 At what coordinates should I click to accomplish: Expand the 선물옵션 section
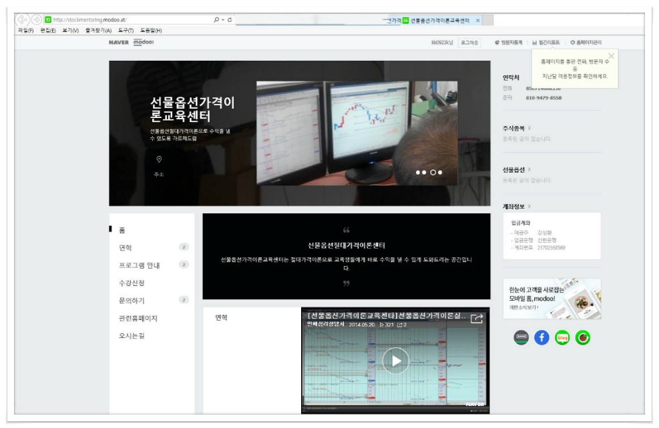point(517,169)
